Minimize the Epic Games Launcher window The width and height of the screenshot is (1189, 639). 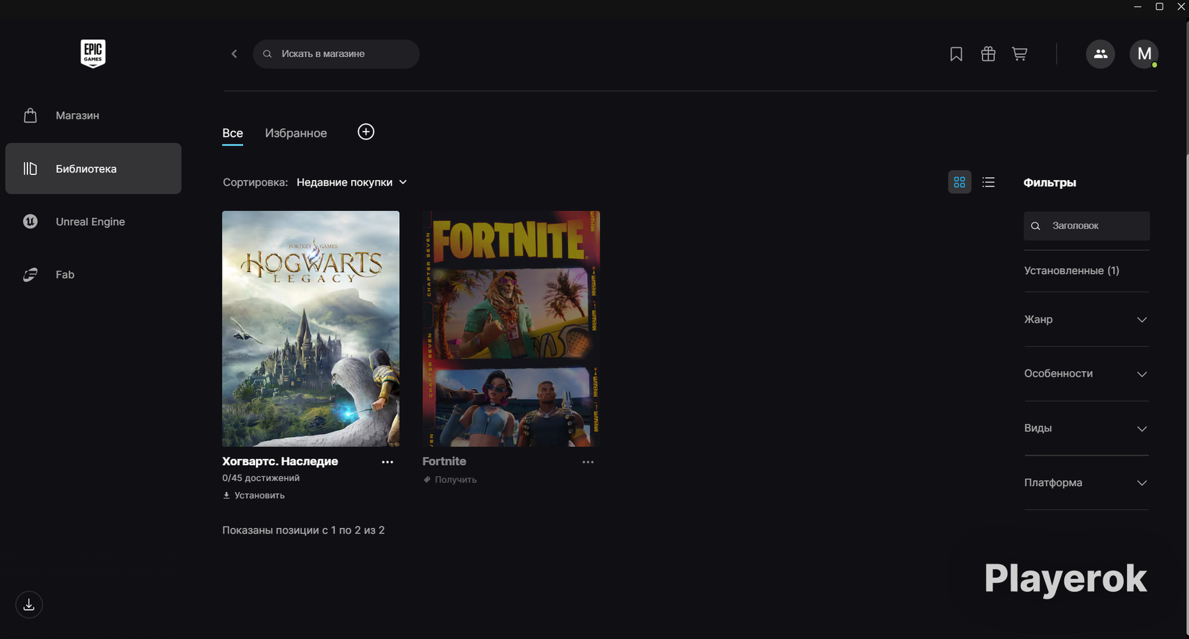pos(1137,6)
